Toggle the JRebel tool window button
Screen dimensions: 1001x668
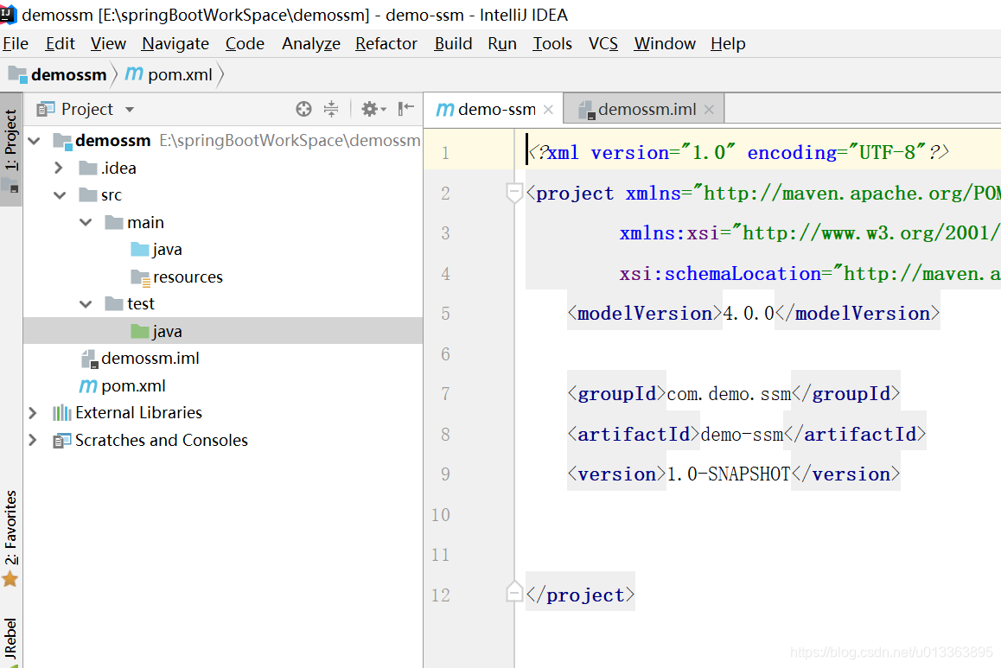point(11,640)
